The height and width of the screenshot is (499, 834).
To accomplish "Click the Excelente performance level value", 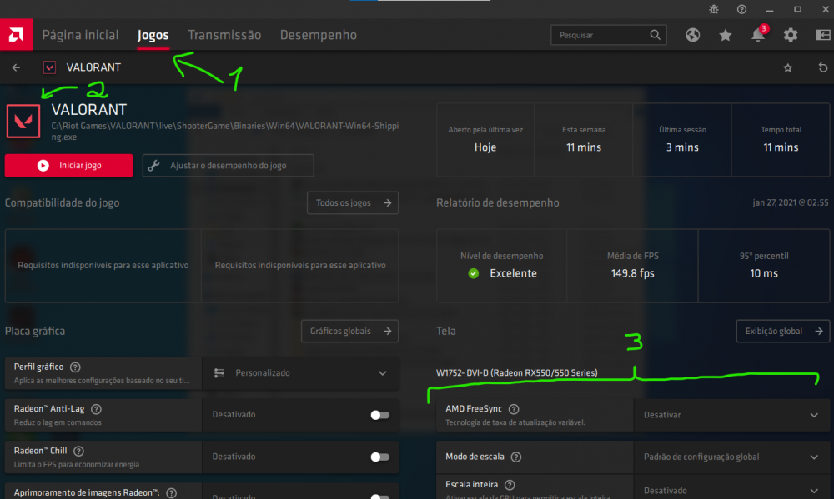I will pos(513,273).
